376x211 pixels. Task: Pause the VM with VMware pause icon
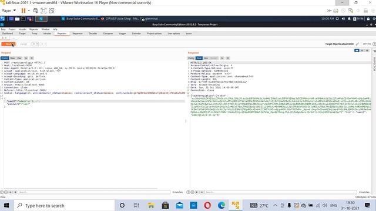coord(23,11)
